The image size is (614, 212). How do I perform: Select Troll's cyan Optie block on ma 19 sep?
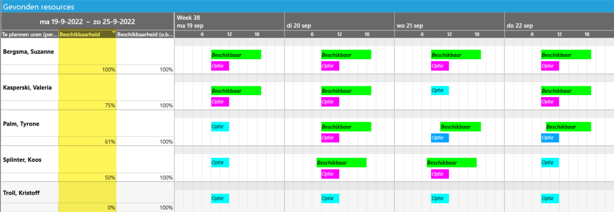point(220,199)
